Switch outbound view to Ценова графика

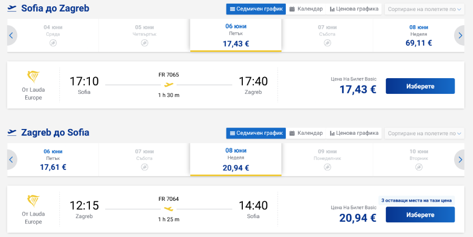[x=354, y=9]
